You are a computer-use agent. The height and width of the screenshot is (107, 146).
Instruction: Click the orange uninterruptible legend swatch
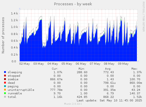[5, 90]
